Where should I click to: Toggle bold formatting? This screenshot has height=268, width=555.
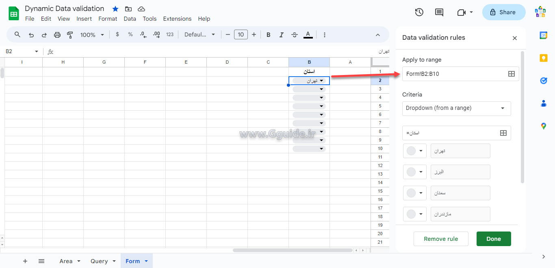click(x=268, y=35)
